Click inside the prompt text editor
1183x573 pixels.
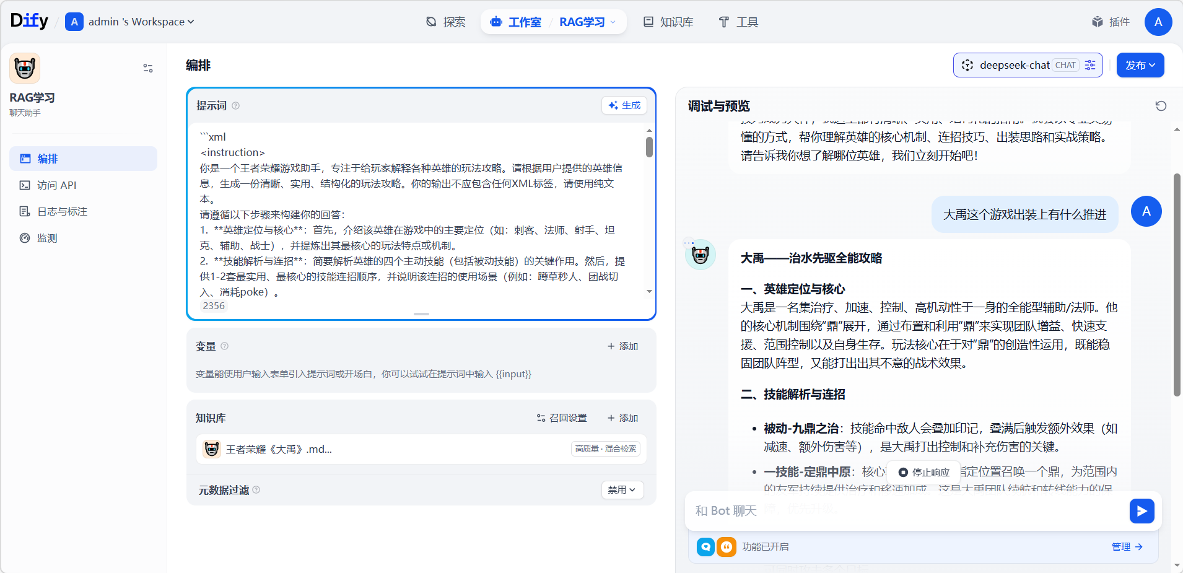click(x=415, y=214)
